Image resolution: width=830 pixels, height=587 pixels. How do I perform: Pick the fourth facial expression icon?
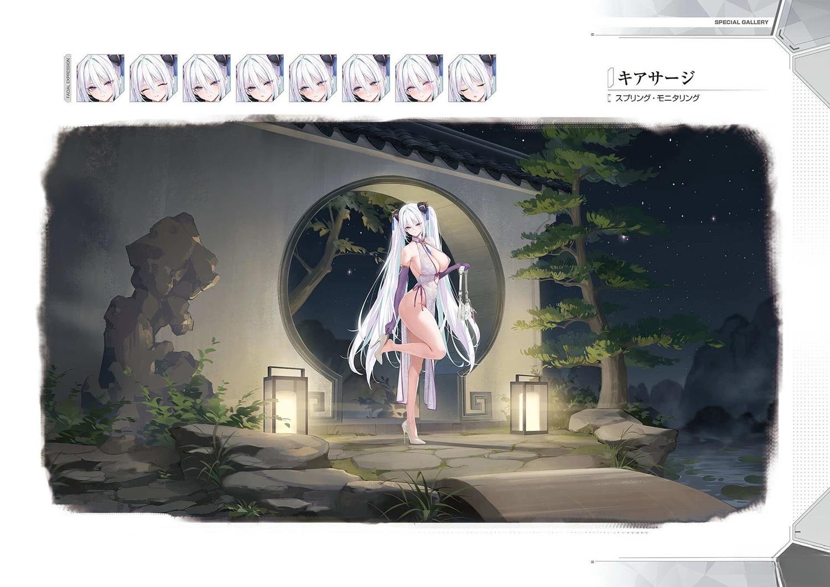[260, 78]
